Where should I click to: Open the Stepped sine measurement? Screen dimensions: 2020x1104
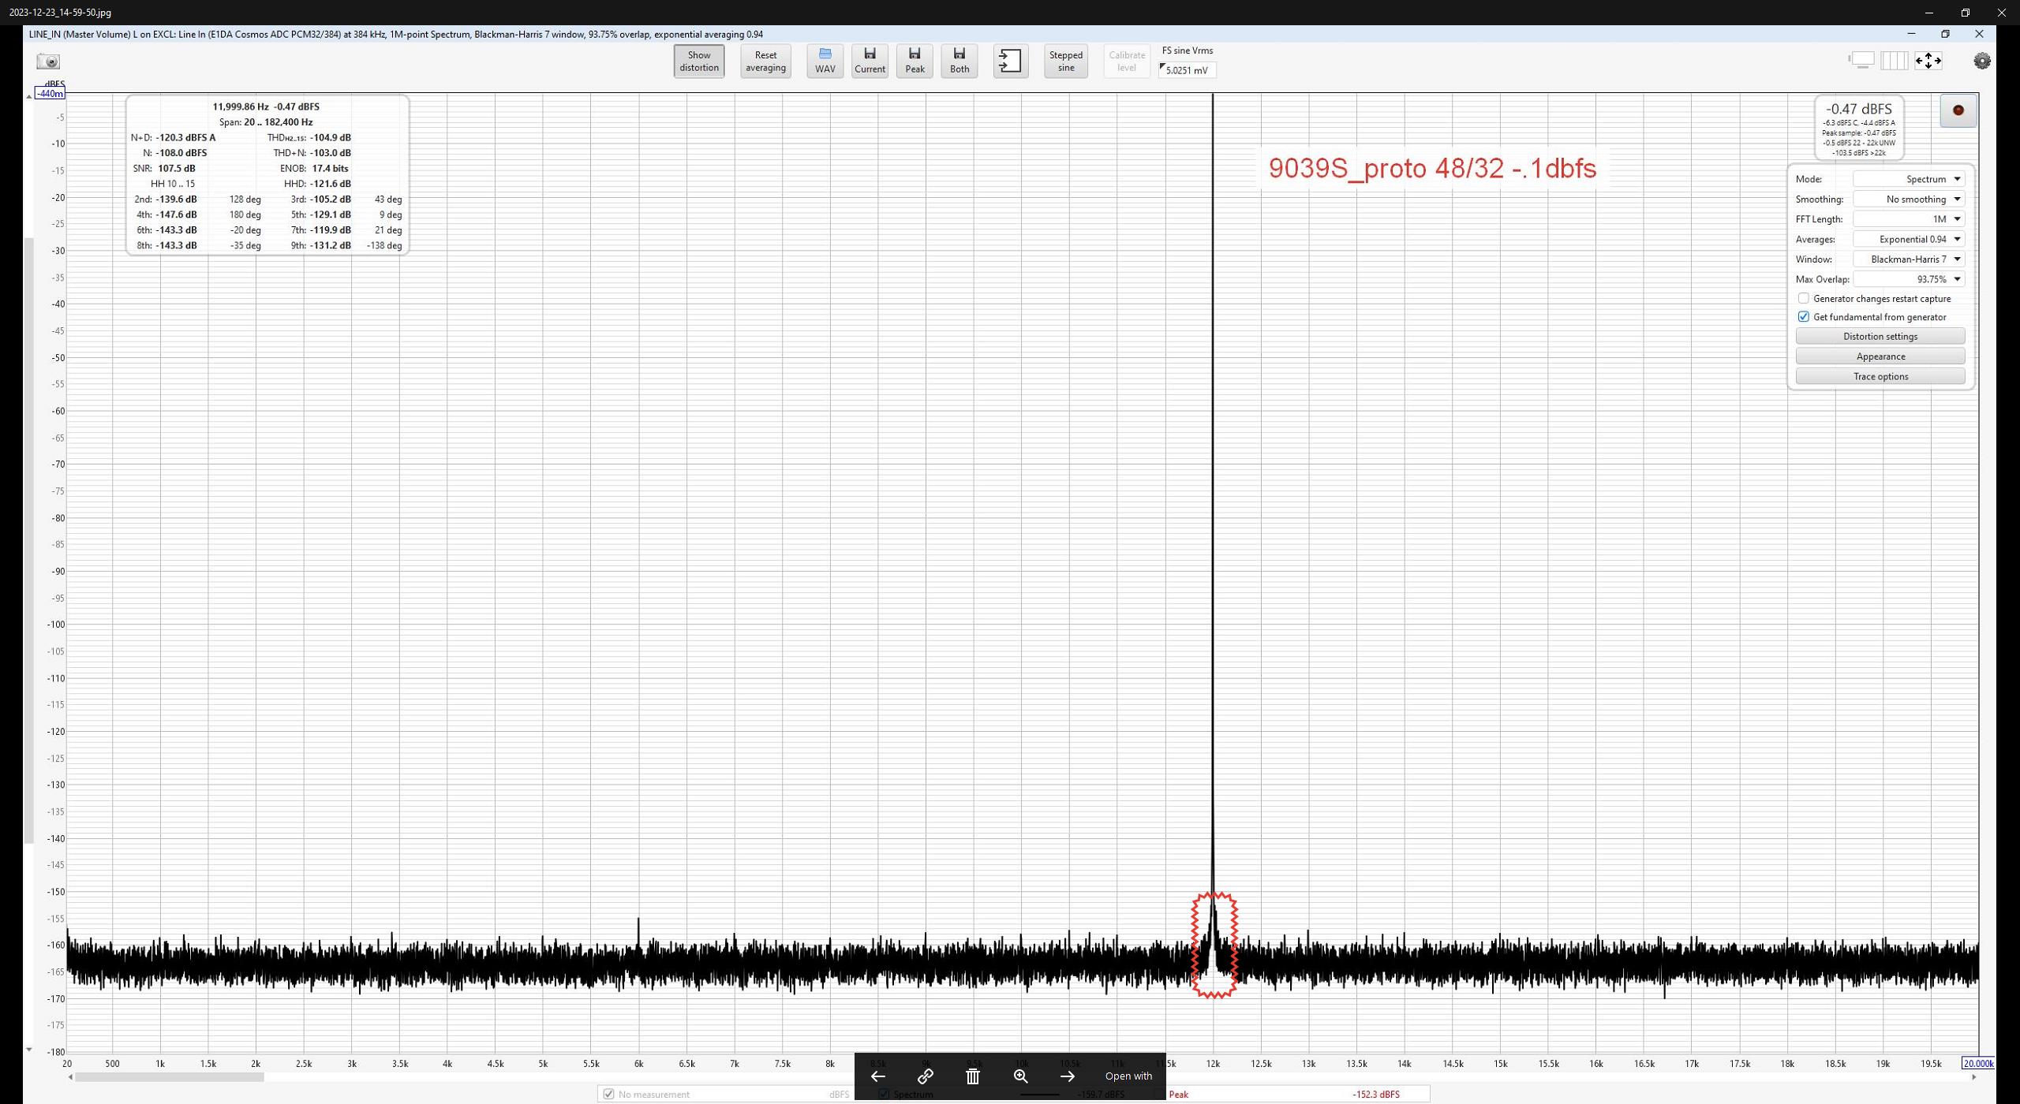tap(1066, 62)
